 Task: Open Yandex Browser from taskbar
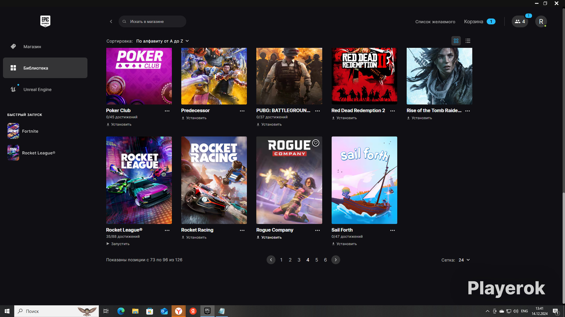pyautogui.click(x=179, y=311)
